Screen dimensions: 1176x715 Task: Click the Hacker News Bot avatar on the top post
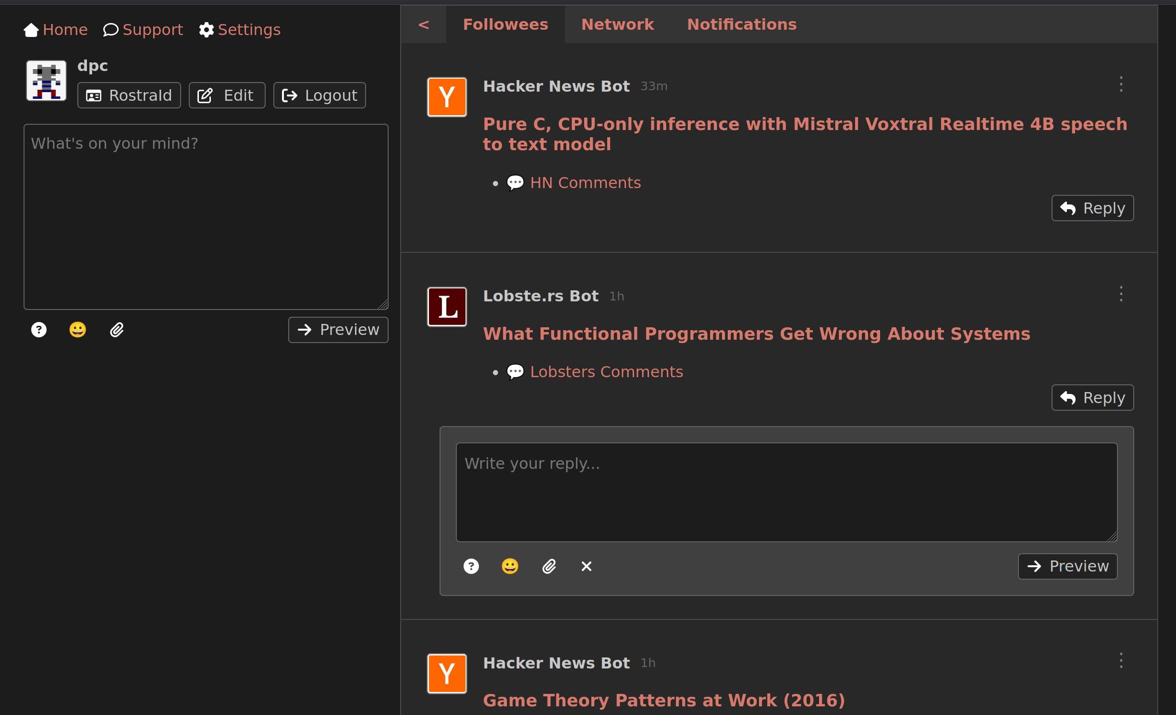point(447,97)
